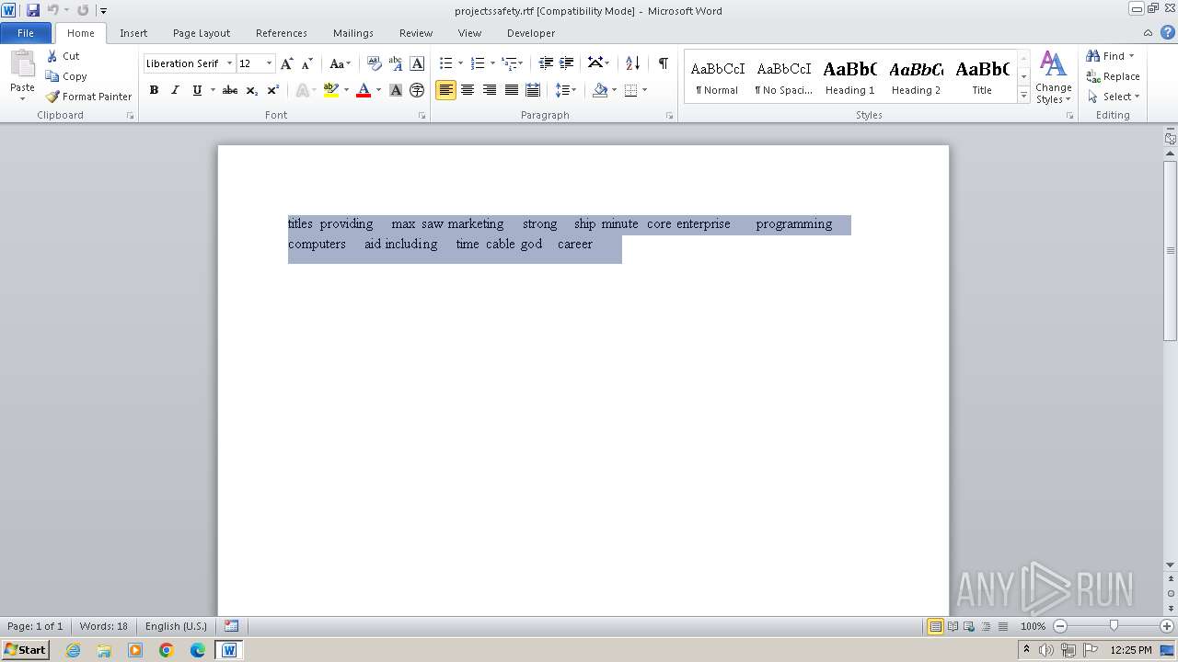Click the Grow Font icon

[x=287, y=63]
